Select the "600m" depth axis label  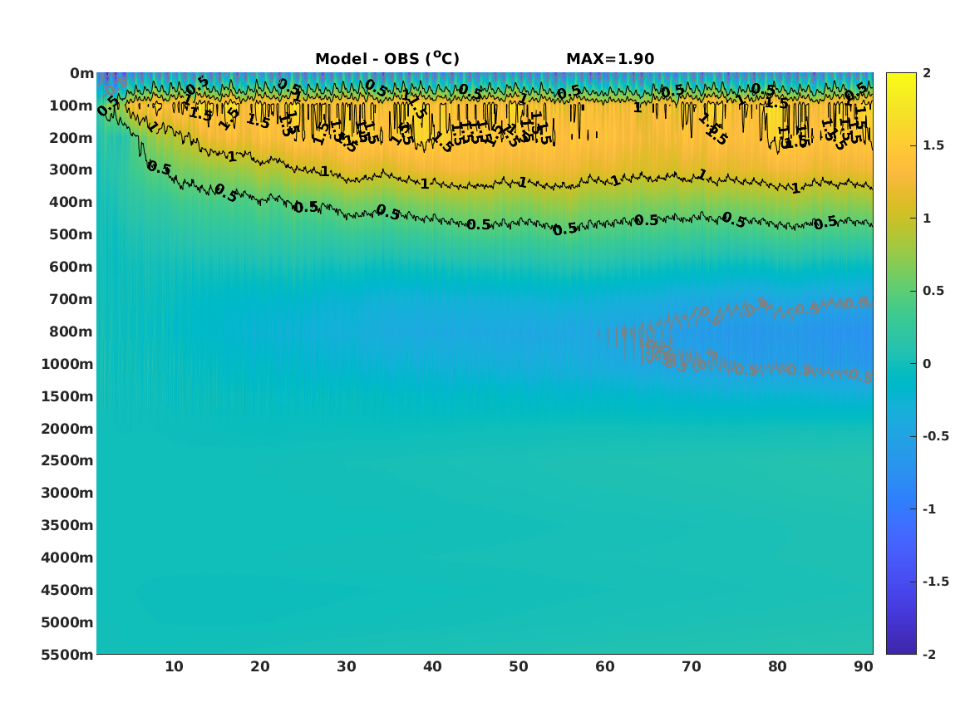pyautogui.click(x=71, y=267)
